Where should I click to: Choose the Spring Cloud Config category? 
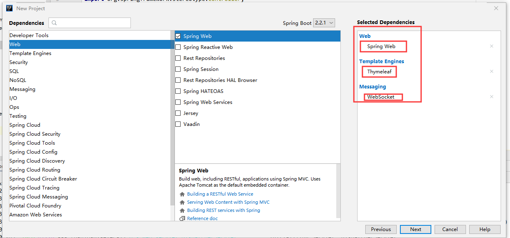coord(33,152)
